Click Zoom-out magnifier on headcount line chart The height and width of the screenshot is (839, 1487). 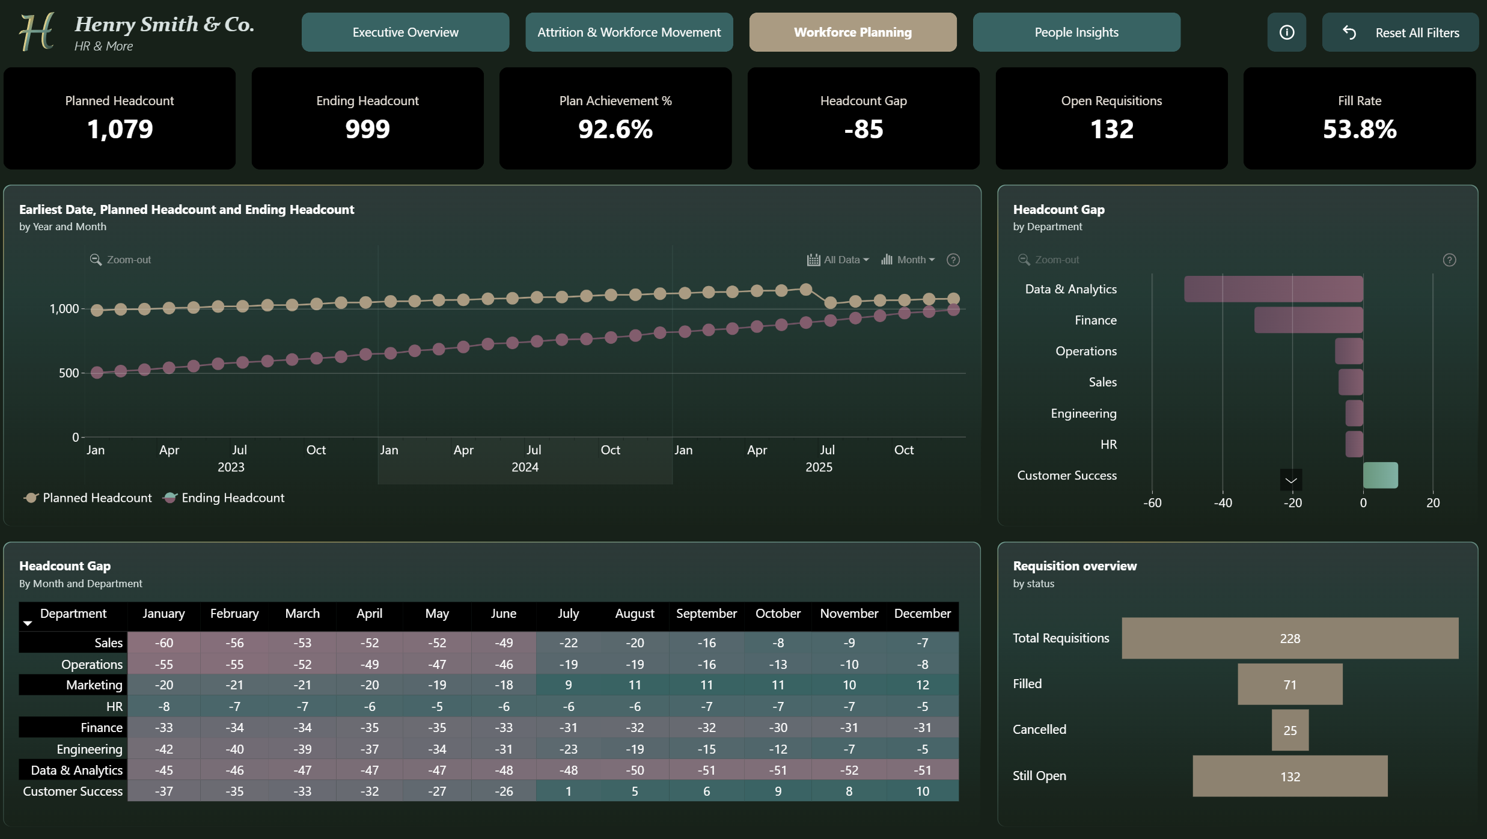pyautogui.click(x=96, y=260)
